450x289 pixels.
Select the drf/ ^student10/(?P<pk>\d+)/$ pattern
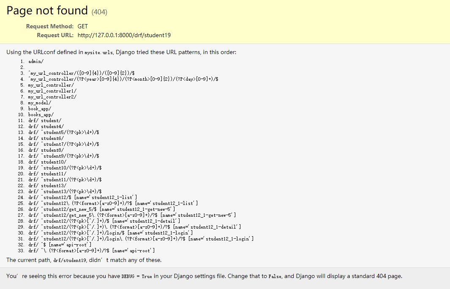[65, 168]
